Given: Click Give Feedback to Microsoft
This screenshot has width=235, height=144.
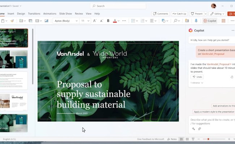Looking at the screenshot, I should coord(150,139).
